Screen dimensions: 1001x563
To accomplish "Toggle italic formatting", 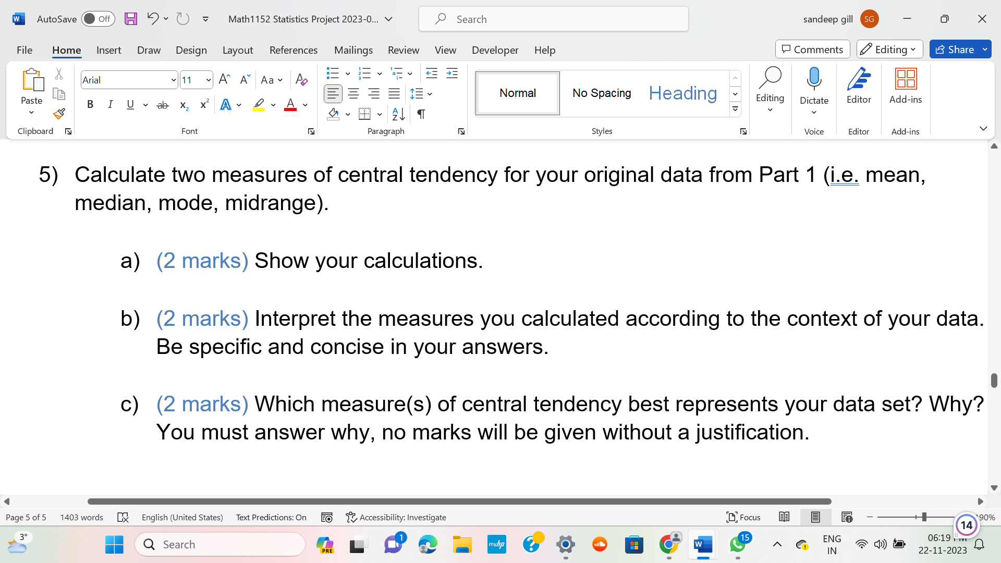I will (x=110, y=104).
